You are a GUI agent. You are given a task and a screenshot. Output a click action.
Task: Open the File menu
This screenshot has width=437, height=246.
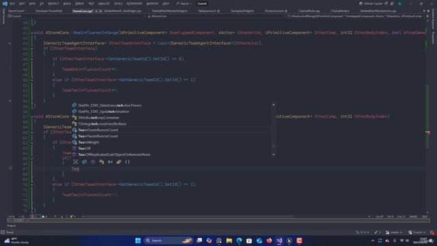click(x=12, y=3)
